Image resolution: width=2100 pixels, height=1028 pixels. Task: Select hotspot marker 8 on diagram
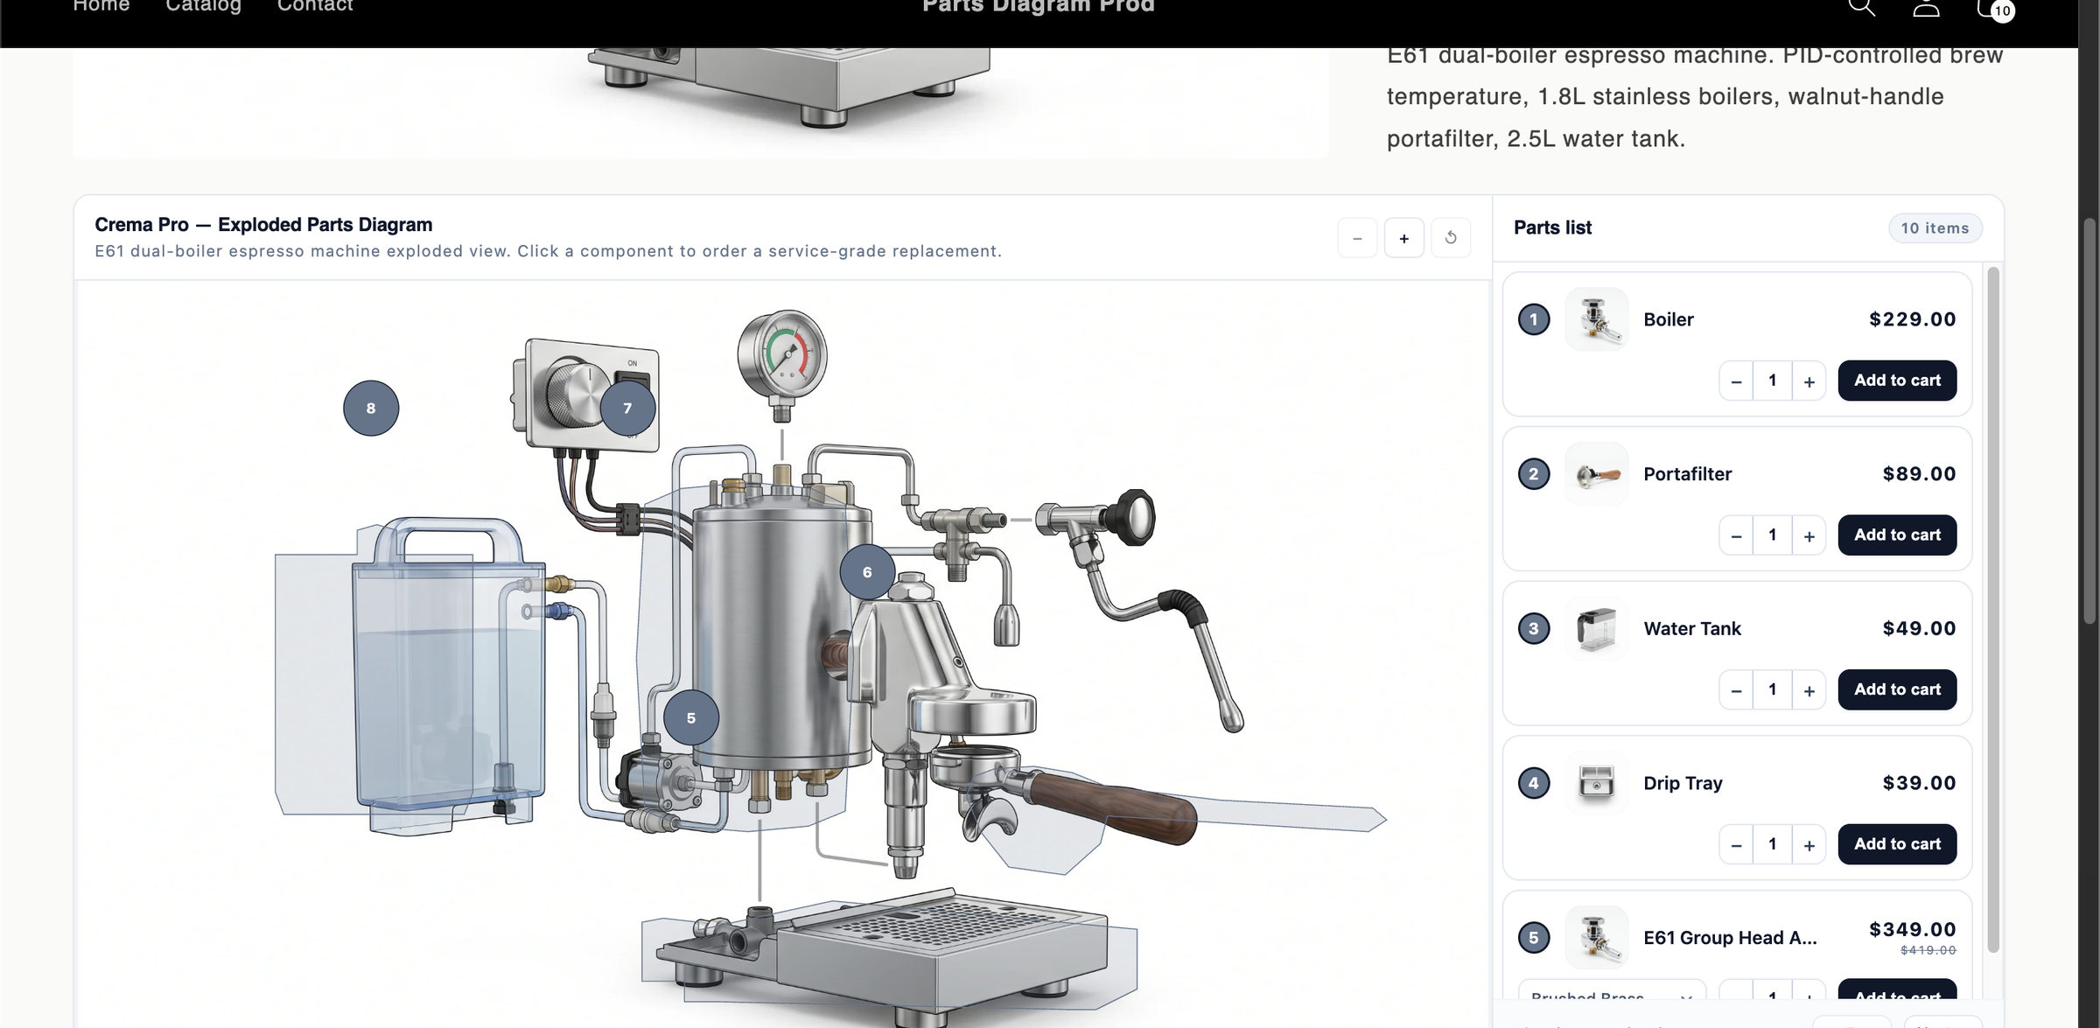click(x=371, y=408)
